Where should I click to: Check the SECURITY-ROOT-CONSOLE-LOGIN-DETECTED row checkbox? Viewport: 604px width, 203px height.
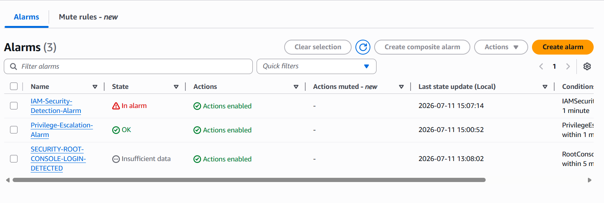coord(14,159)
